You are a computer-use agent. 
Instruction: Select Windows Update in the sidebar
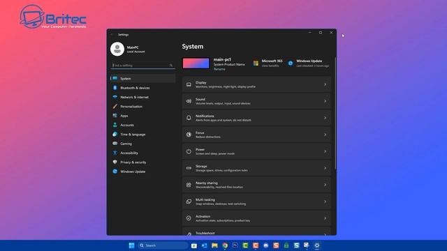(142, 172)
